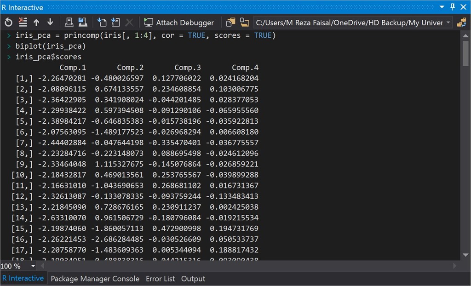Click the vertical scrollbar down arrow

click(465, 256)
